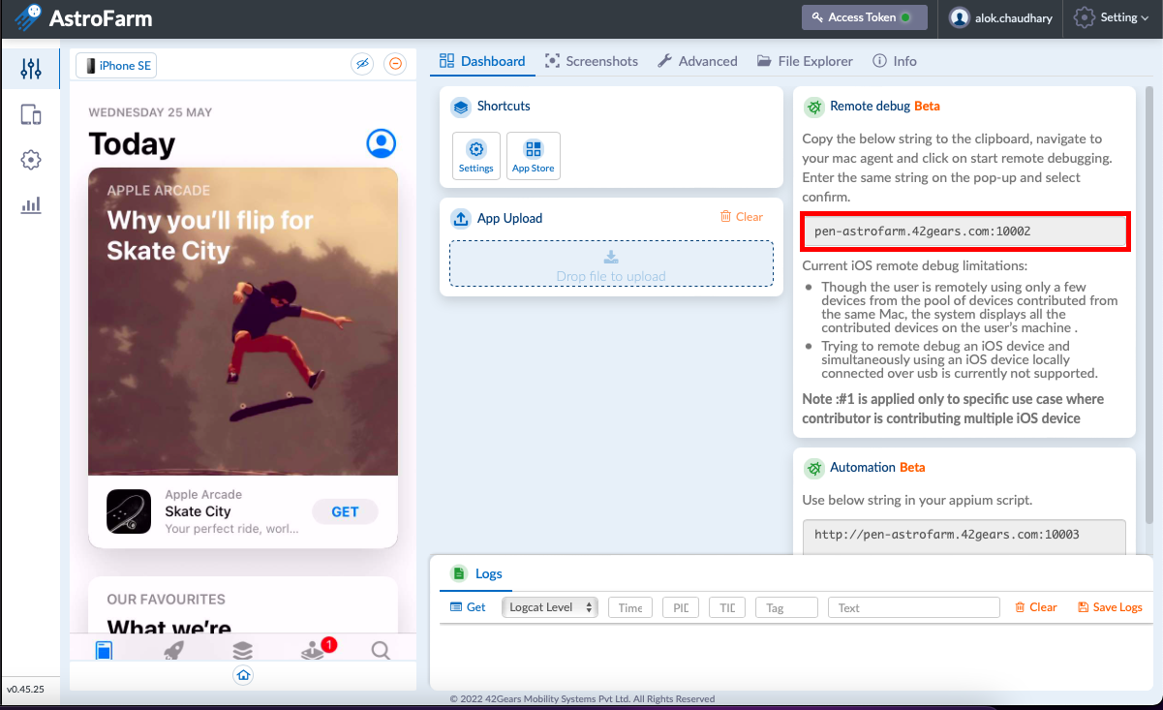Screen dimensions: 1163x710
Task: Open the Settings shortcut
Action: (x=476, y=156)
